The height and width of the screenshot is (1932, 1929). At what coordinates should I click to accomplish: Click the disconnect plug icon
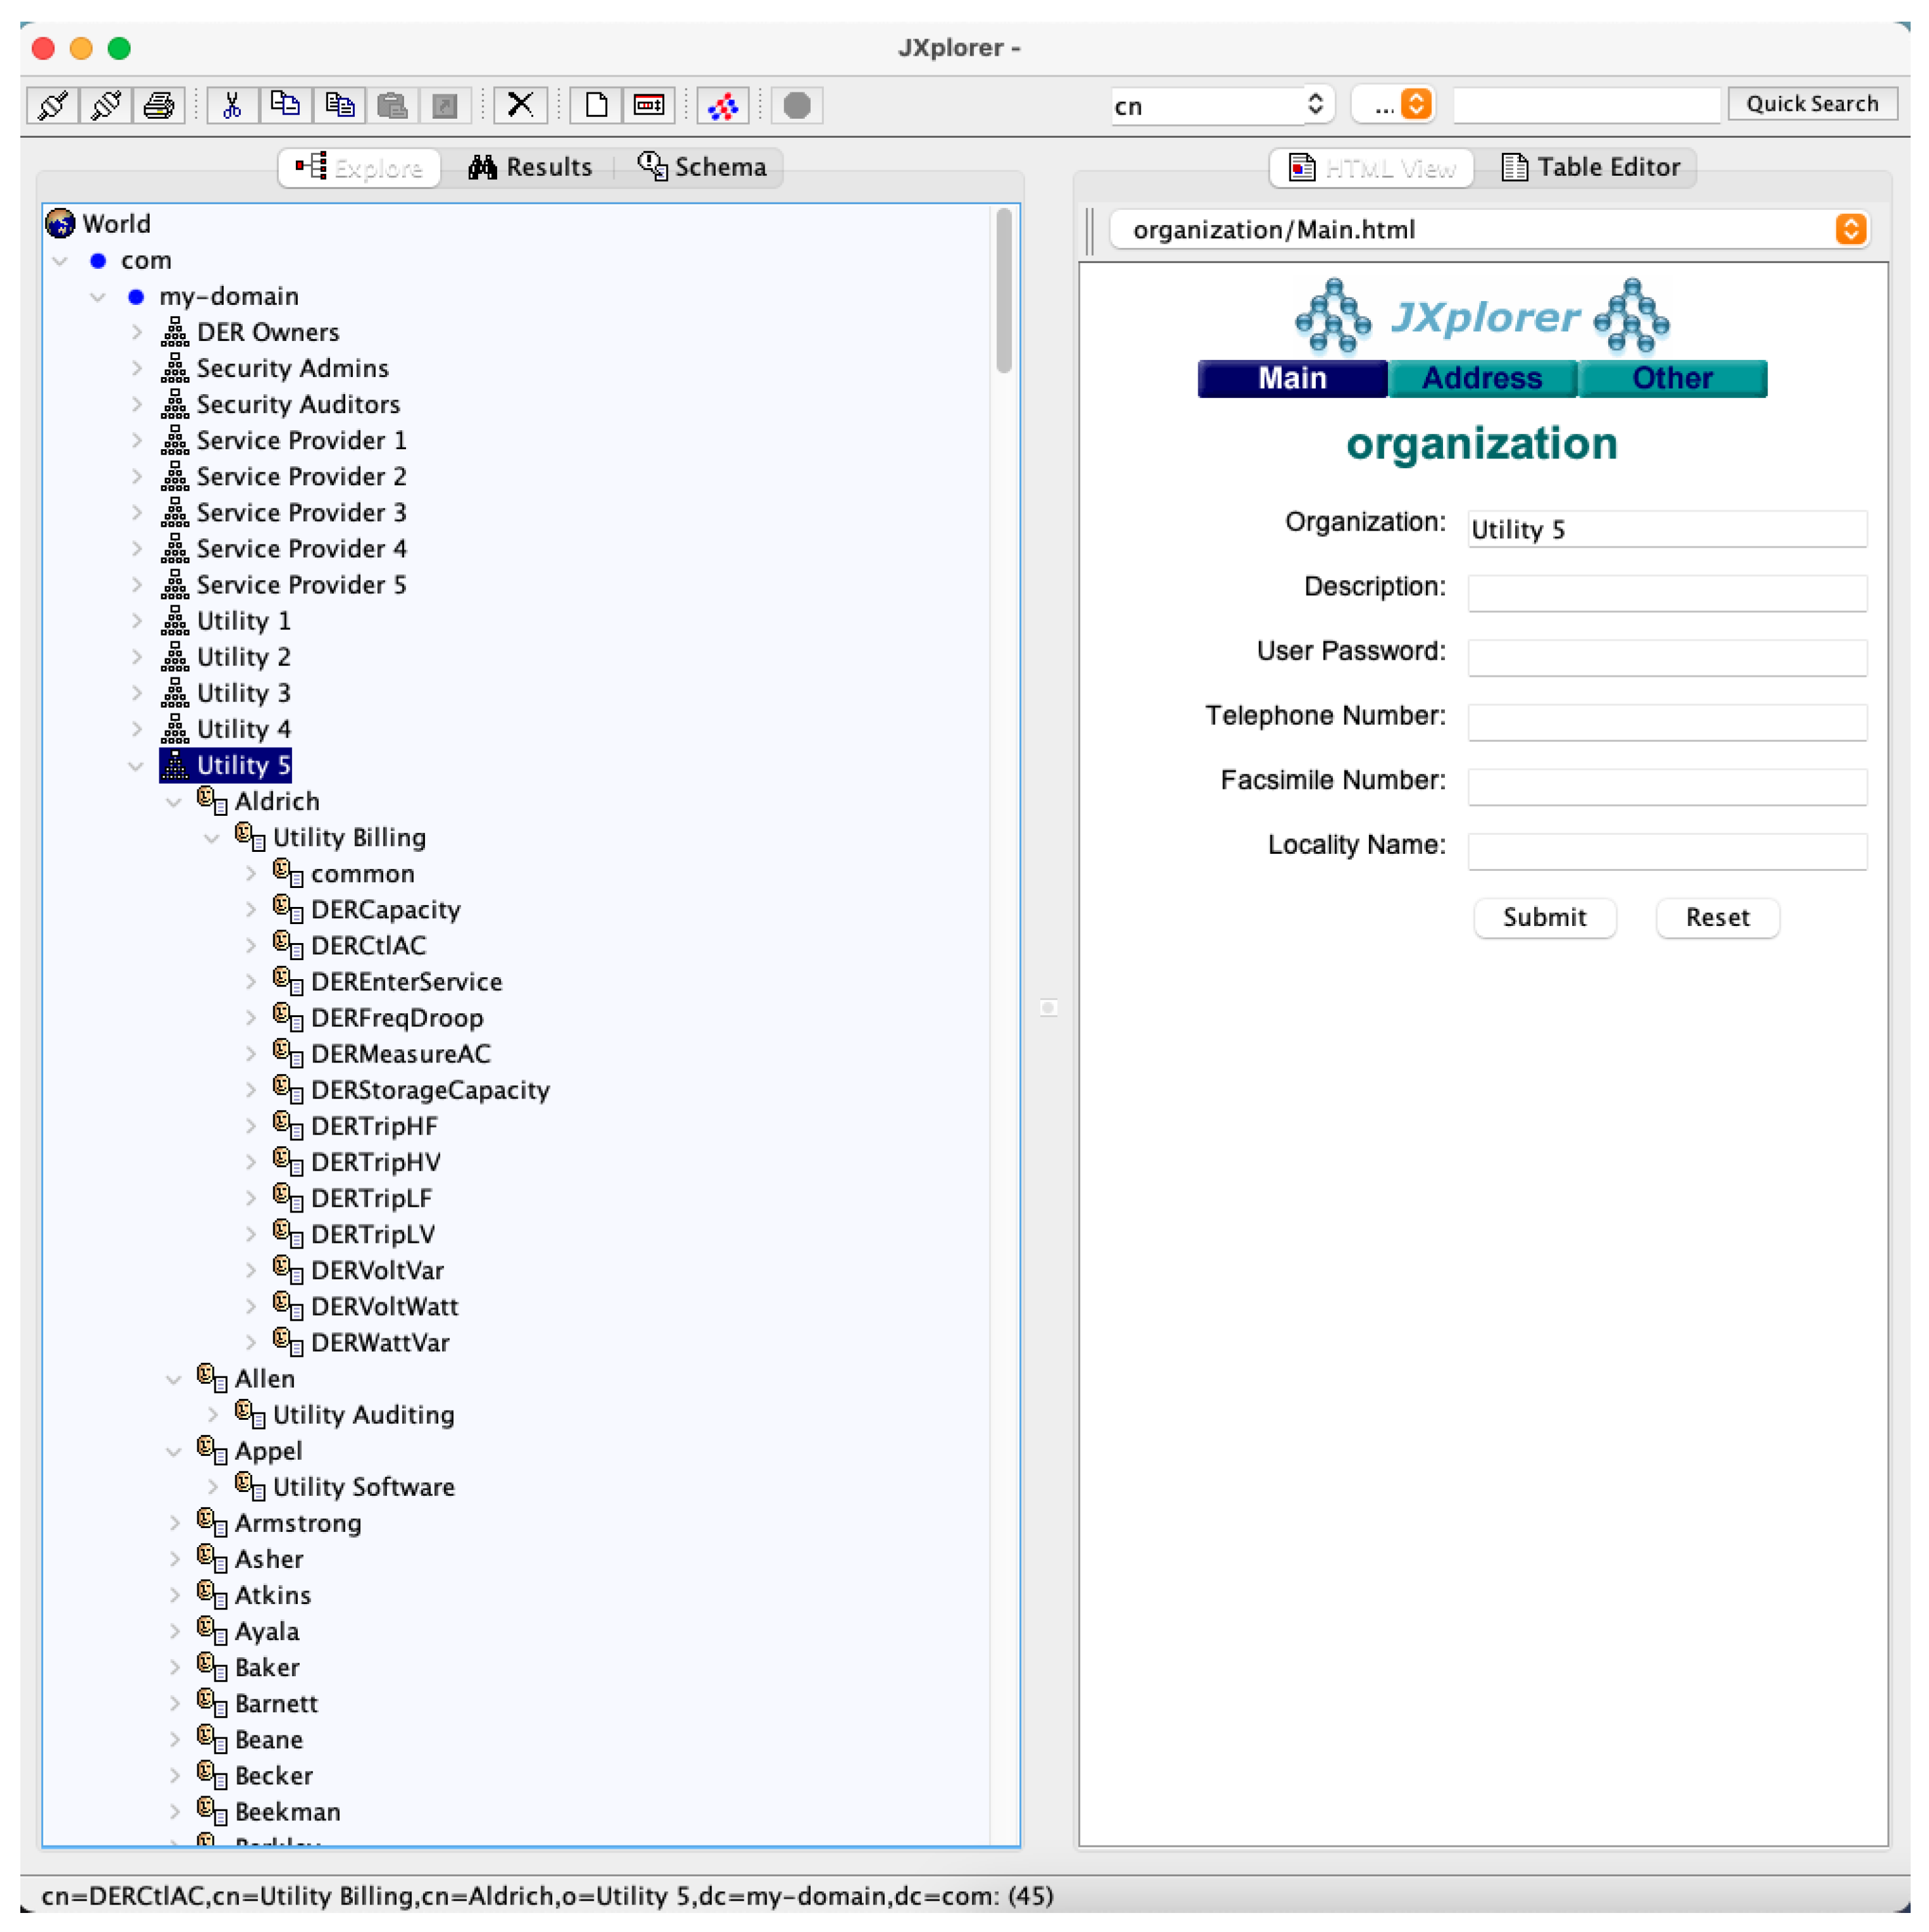[106, 105]
